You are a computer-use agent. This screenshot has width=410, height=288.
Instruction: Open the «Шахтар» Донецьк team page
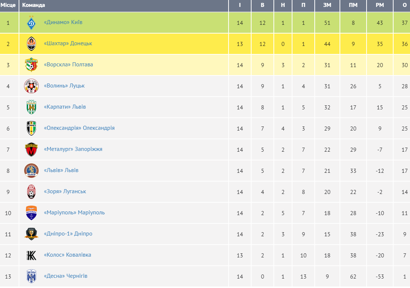click(x=68, y=43)
